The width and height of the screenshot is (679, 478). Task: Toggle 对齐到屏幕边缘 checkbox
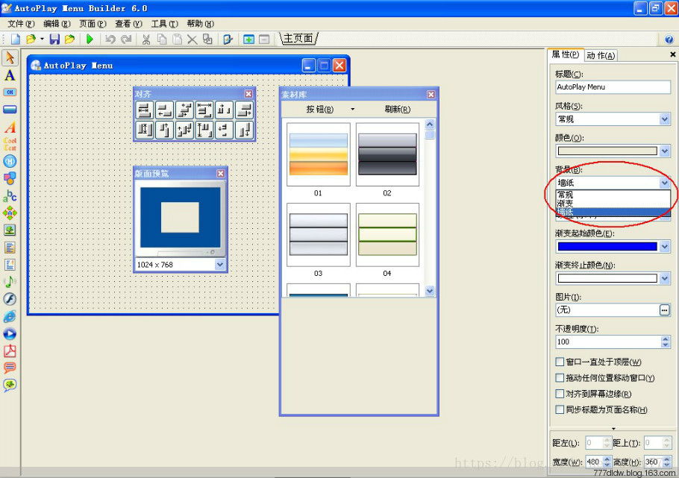(x=560, y=394)
